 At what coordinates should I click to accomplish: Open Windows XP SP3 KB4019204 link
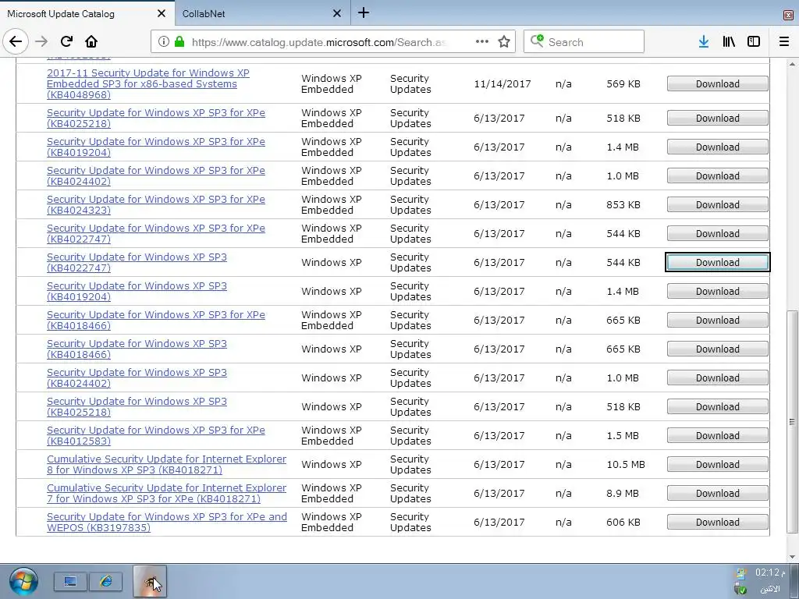point(137,292)
